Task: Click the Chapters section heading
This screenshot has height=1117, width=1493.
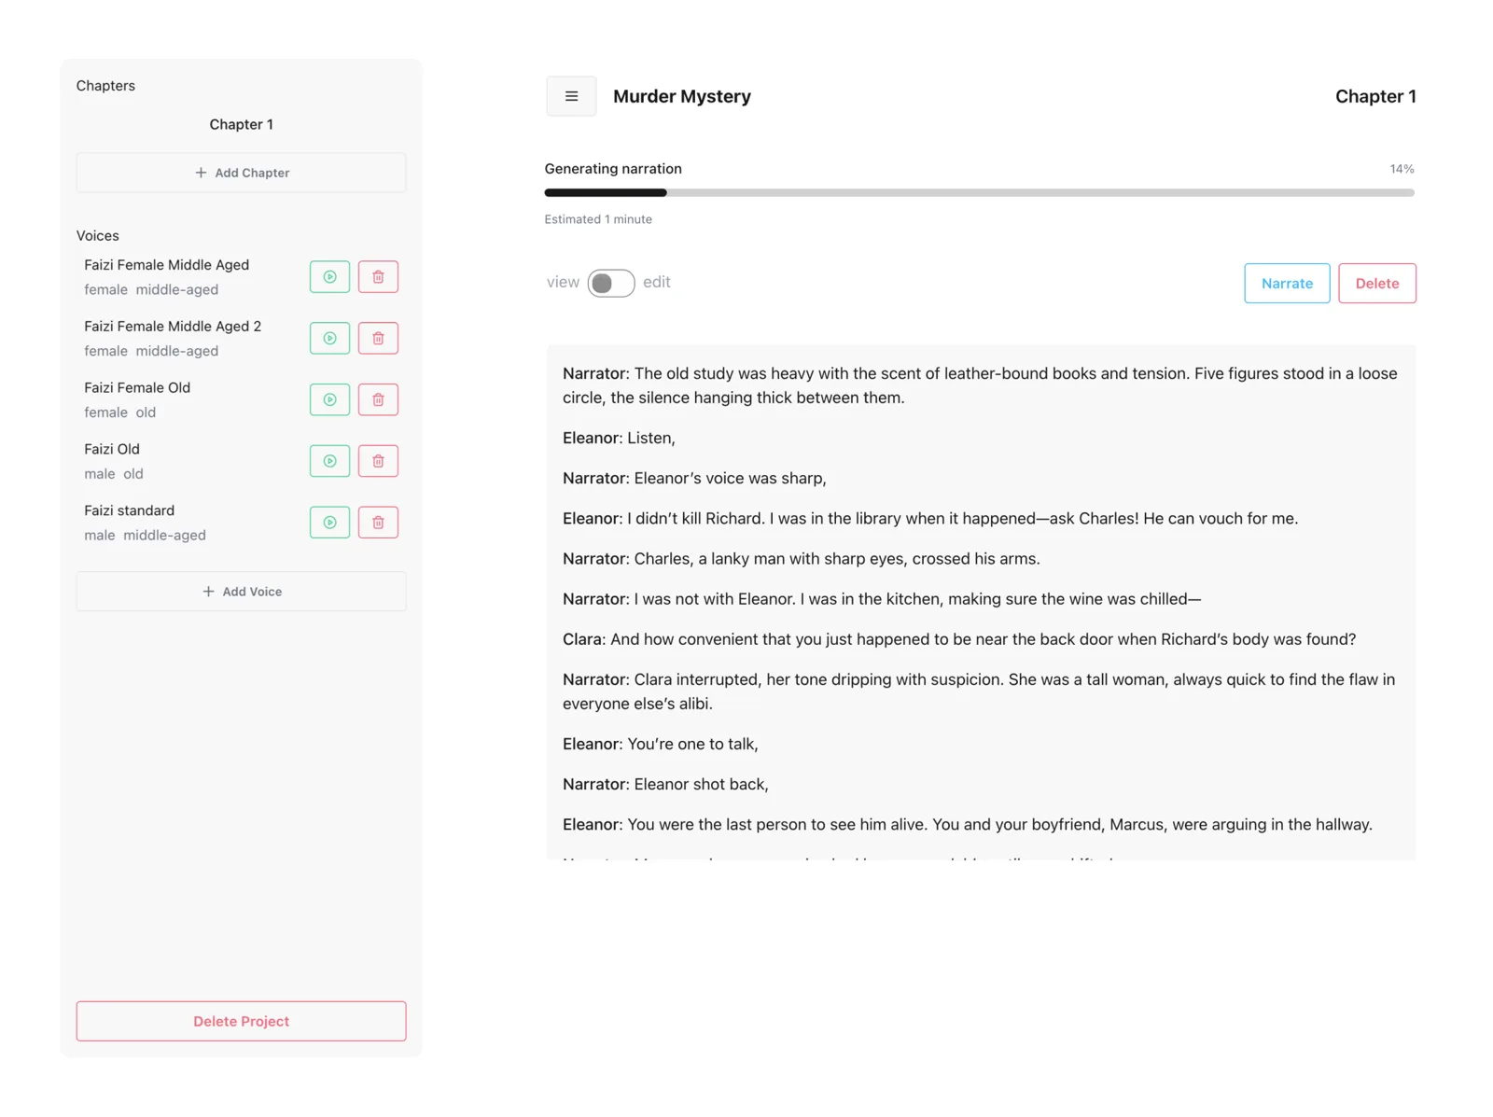Action: pyautogui.click(x=105, y=86)
